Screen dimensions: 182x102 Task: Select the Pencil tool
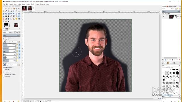pos(16,16)
